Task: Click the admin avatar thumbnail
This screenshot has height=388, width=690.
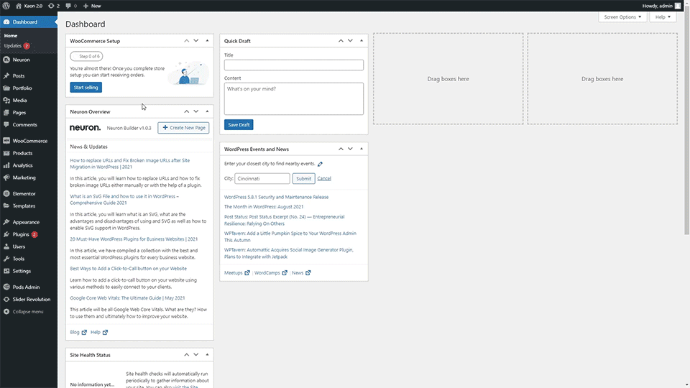Action: pos(678,6)
